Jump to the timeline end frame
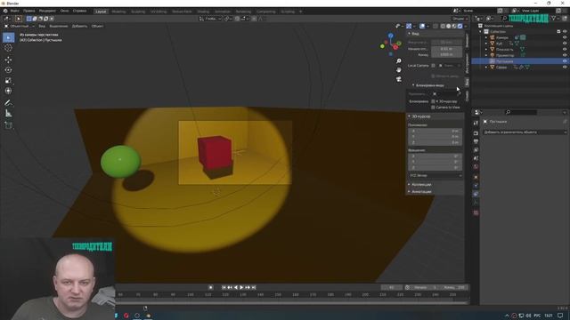This screenshot has height=320, width=570. 254,287
